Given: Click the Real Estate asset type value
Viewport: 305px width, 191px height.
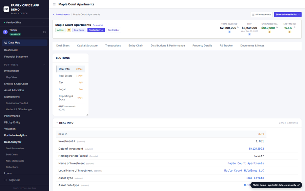Looking at the screenshot, I should tap(255, 178).
